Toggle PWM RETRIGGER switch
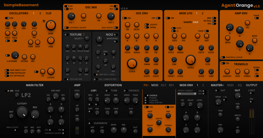Screen dimensions: 263x138 7,73
